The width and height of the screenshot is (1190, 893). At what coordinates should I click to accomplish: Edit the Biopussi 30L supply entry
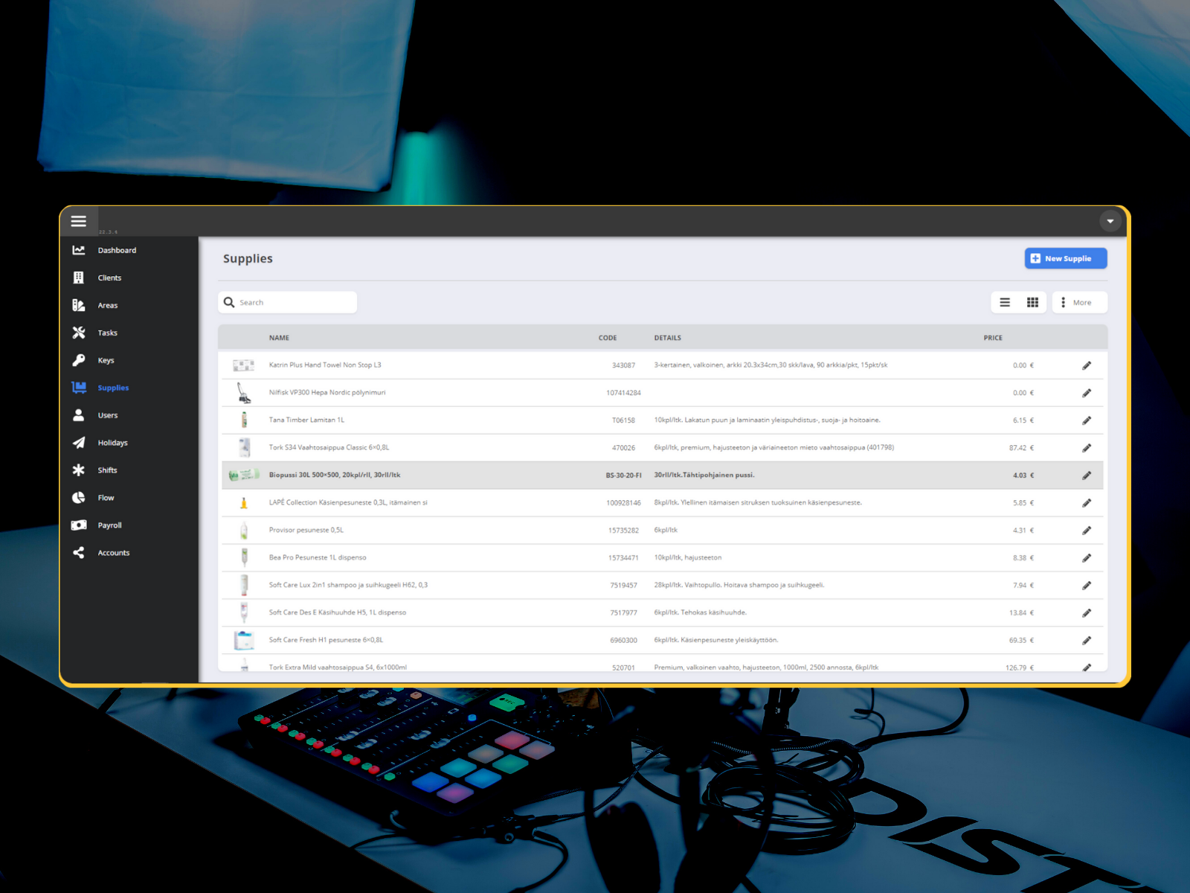1087,474
